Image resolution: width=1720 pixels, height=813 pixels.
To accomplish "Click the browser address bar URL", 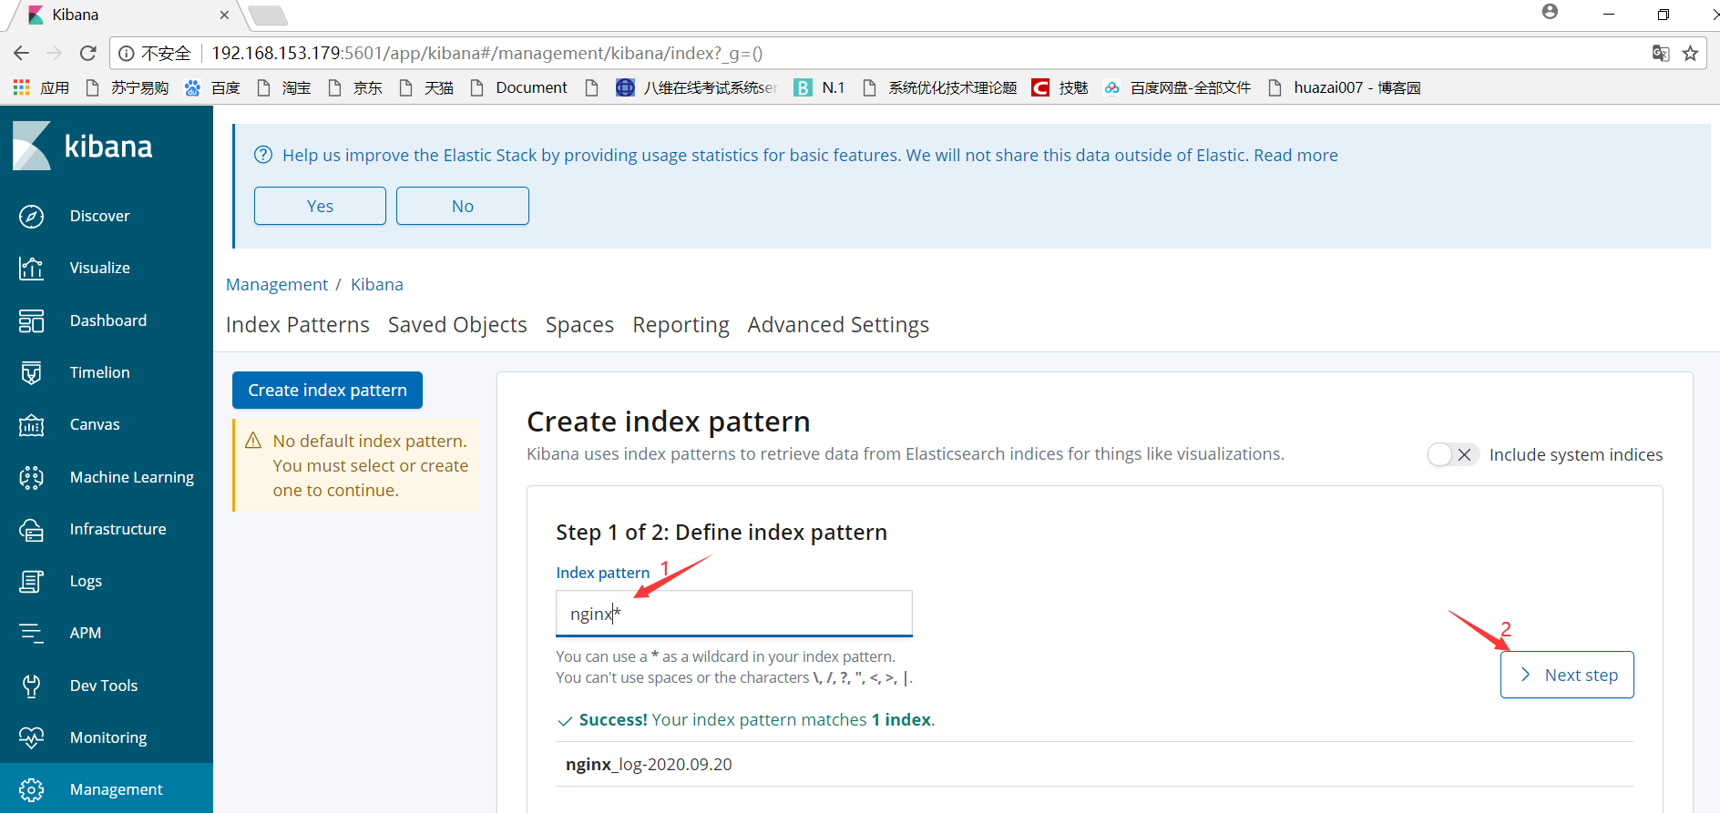I will click(x=487, y=53).
